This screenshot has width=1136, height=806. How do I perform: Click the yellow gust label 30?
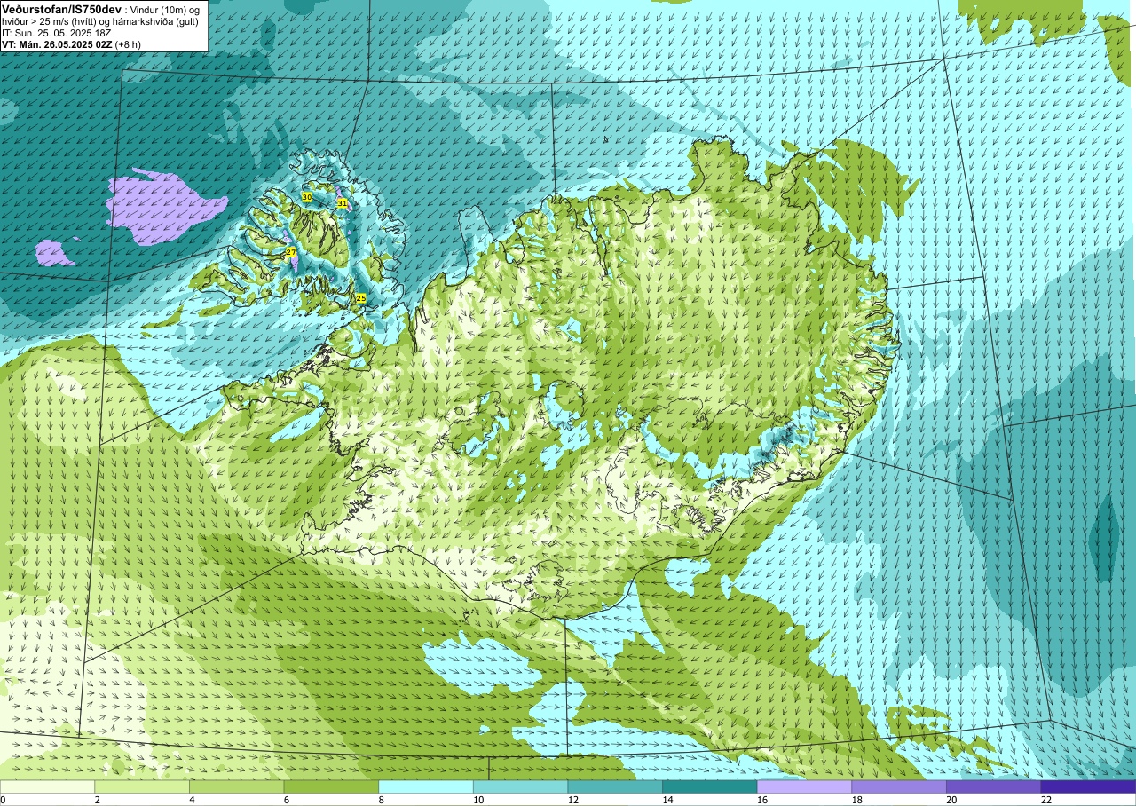(306, 197)
